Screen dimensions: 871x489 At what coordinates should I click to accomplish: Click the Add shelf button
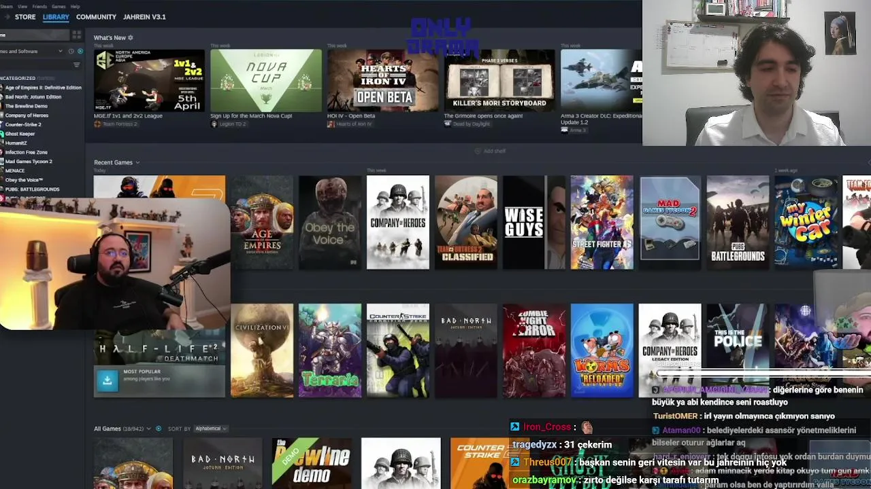click(x=491, y=151)
